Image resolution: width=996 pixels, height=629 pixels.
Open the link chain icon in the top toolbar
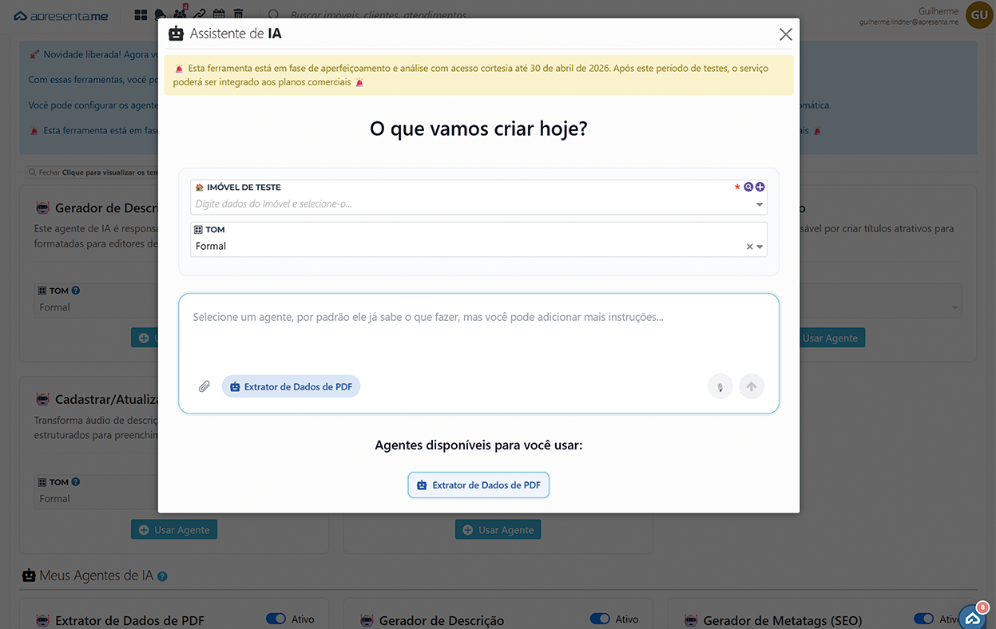(x=200, y=14)
